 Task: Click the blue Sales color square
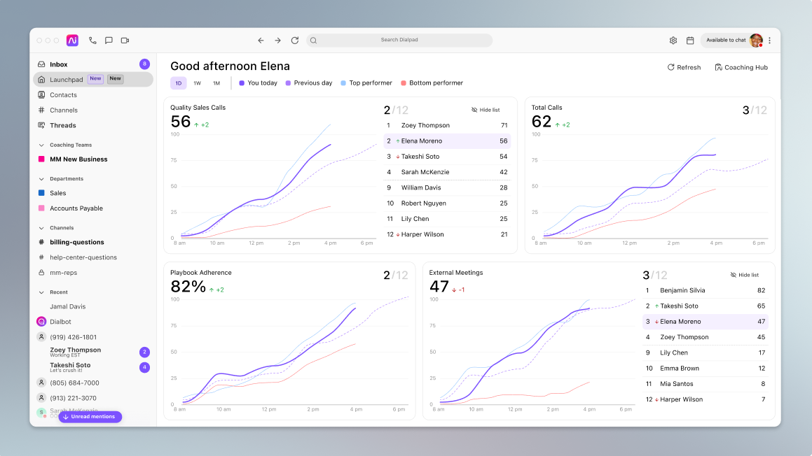point(41,193)
